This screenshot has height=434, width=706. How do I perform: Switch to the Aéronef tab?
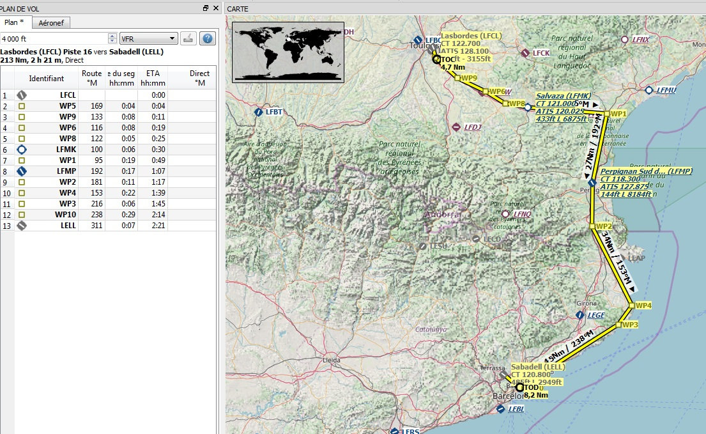(51, 23)
